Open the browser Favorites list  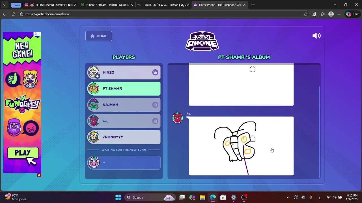pyautogui.click(x=323, y=14)
